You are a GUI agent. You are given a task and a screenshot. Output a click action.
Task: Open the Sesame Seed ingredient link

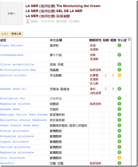pyautogui.click(x=10, y=109)
